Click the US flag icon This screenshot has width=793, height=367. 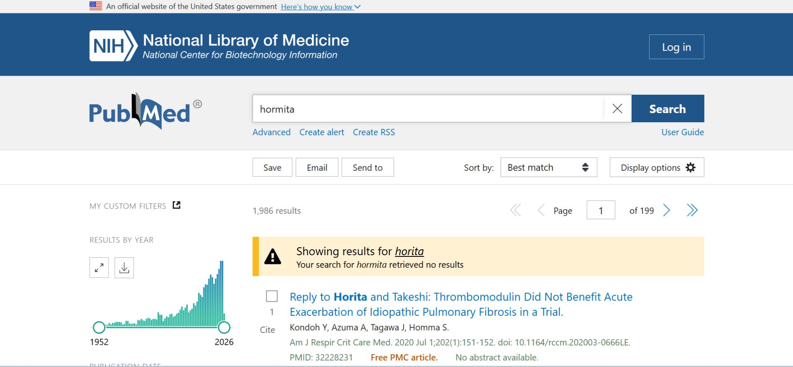pyautogui.click(x=96, y=6)
